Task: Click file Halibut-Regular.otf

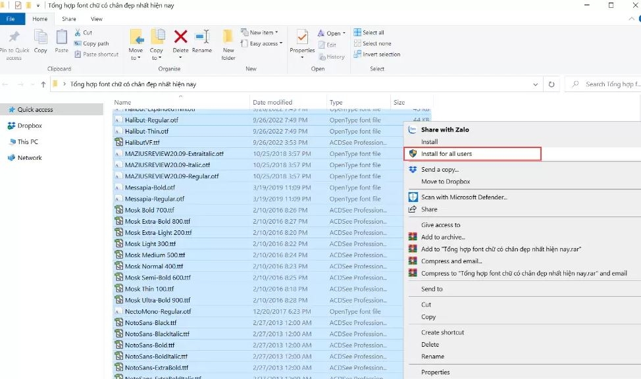Action: pyautogui.click(x=151, y=120)
